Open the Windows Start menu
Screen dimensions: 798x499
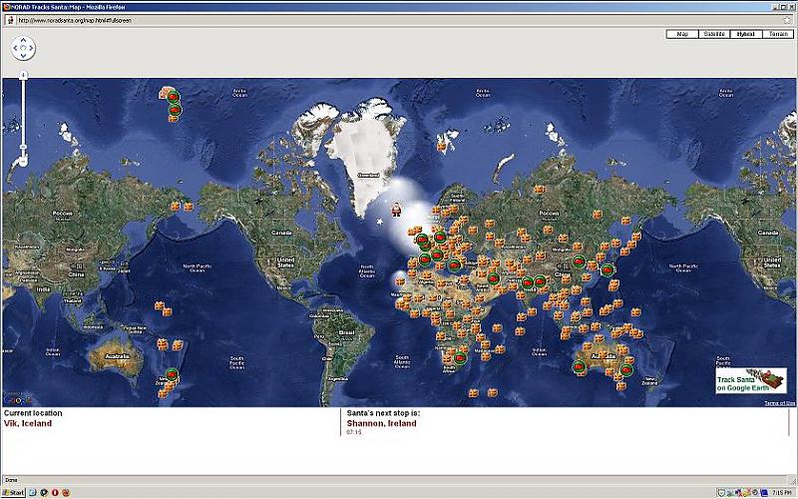tap(14, 492)
